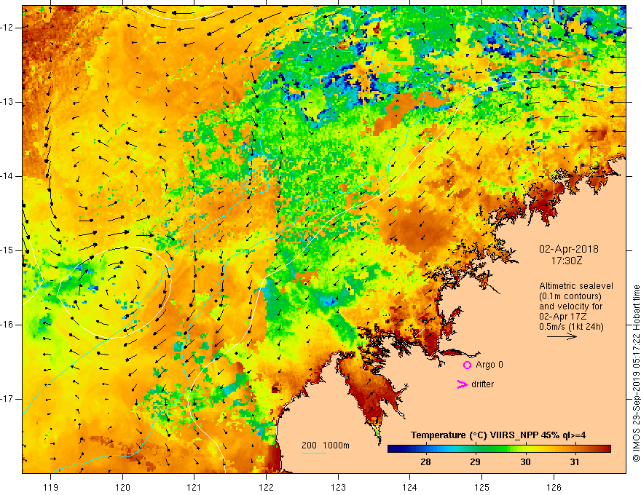Click longitude axis label 122
Image resolution: width=641 pixels, height=495 pixels.
[266, 487]
